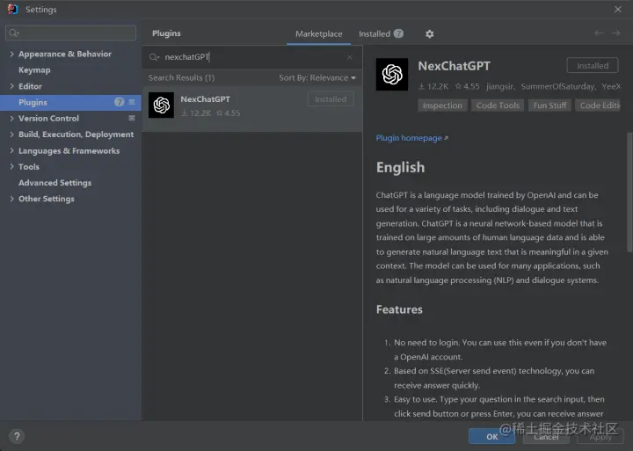
Task: Click the English heading in description
Action: point(400,168)
